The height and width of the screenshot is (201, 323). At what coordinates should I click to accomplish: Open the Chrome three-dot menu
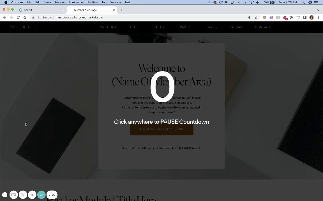[x=318, y=17]
